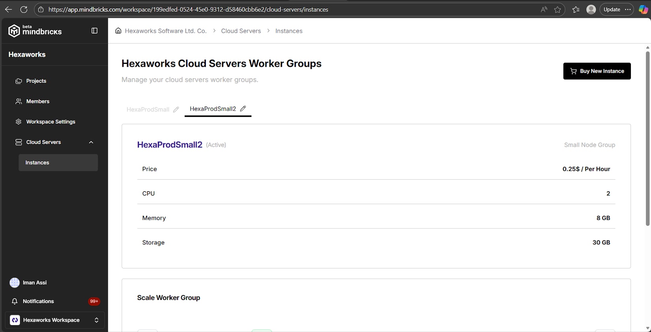The height and width of the screenshot is (332, 651).
Task: Open Notifications from the bell icon
Action: tap(15, 301)
